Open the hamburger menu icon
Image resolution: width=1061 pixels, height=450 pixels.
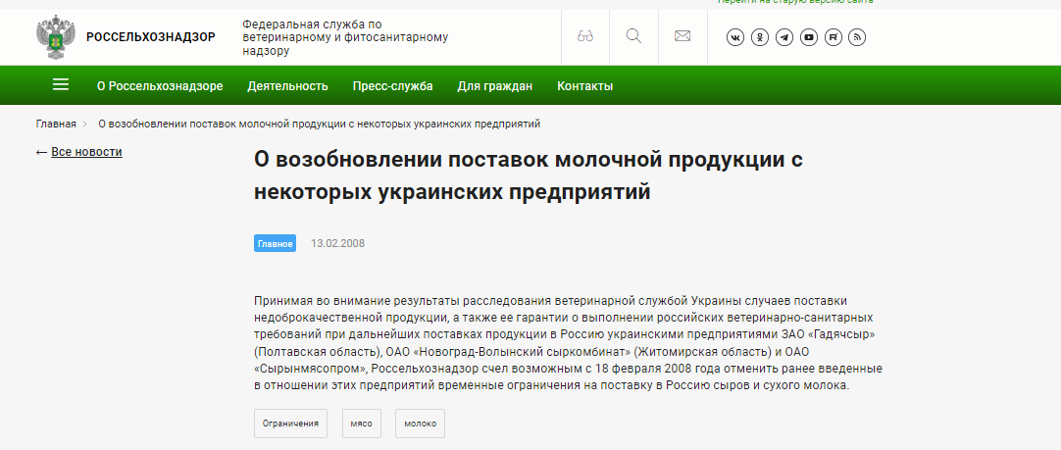[x=61, y=84]
